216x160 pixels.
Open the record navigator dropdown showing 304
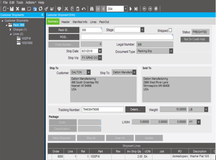(126, 9)
